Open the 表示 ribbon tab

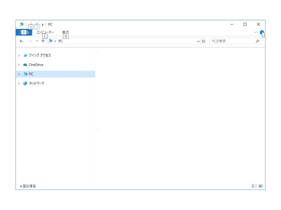pos(65,32)
